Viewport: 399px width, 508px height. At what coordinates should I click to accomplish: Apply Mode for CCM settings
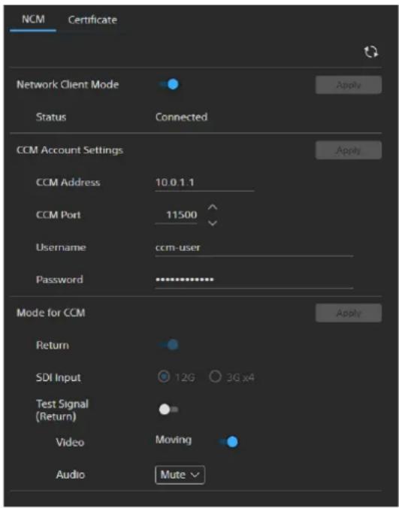[x=349, y=313]
